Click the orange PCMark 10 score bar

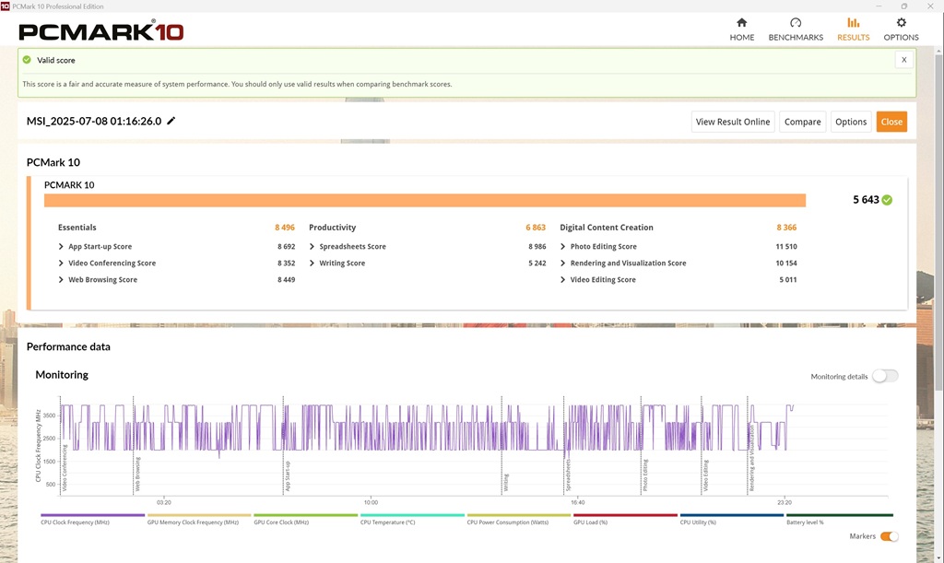click(424, 200)
